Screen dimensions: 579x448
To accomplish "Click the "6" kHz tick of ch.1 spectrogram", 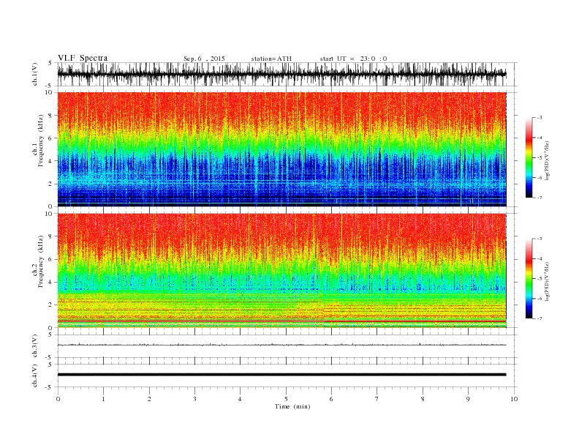I will [x=51, y=138].
